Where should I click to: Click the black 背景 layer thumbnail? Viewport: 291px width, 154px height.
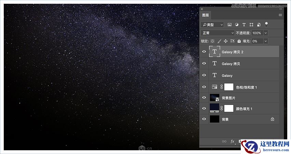[x=214, y=119]
